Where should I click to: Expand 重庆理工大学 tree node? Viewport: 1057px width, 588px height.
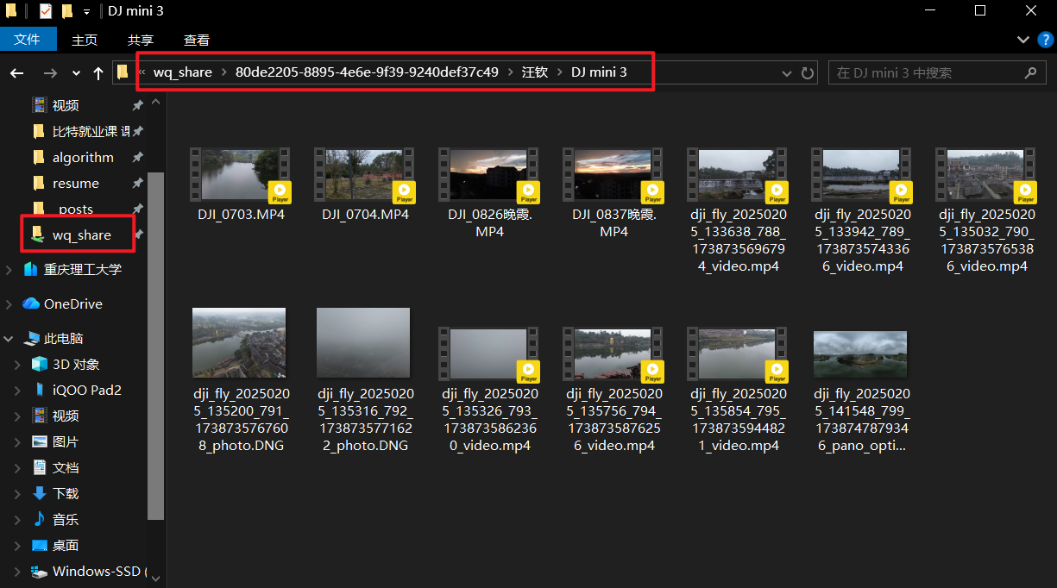9,270
